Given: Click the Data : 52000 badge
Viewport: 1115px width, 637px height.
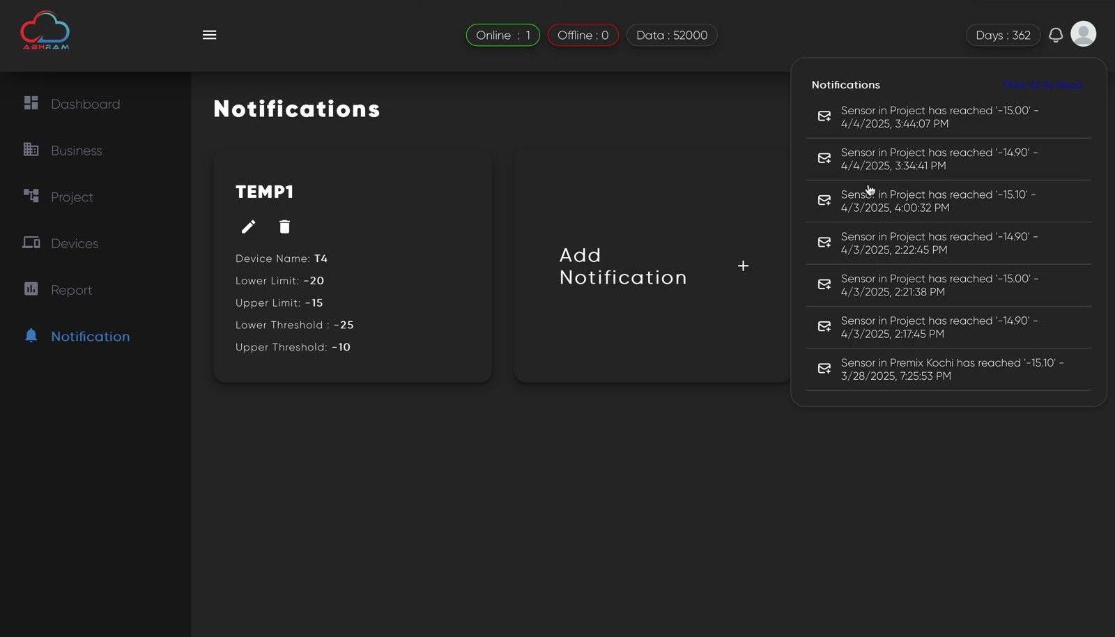Looking at the screenshot, I should 672,35.
